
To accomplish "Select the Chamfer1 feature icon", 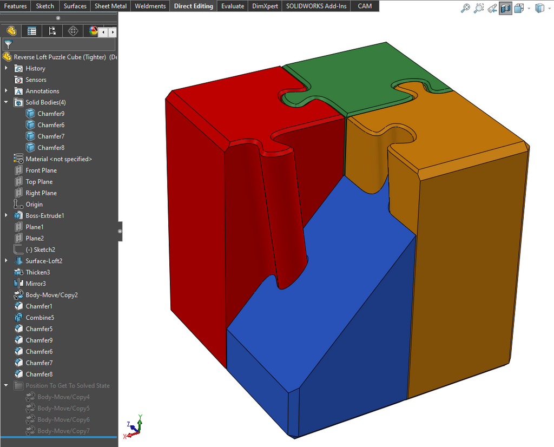I will pyautogui.click(x=18, y=306).
